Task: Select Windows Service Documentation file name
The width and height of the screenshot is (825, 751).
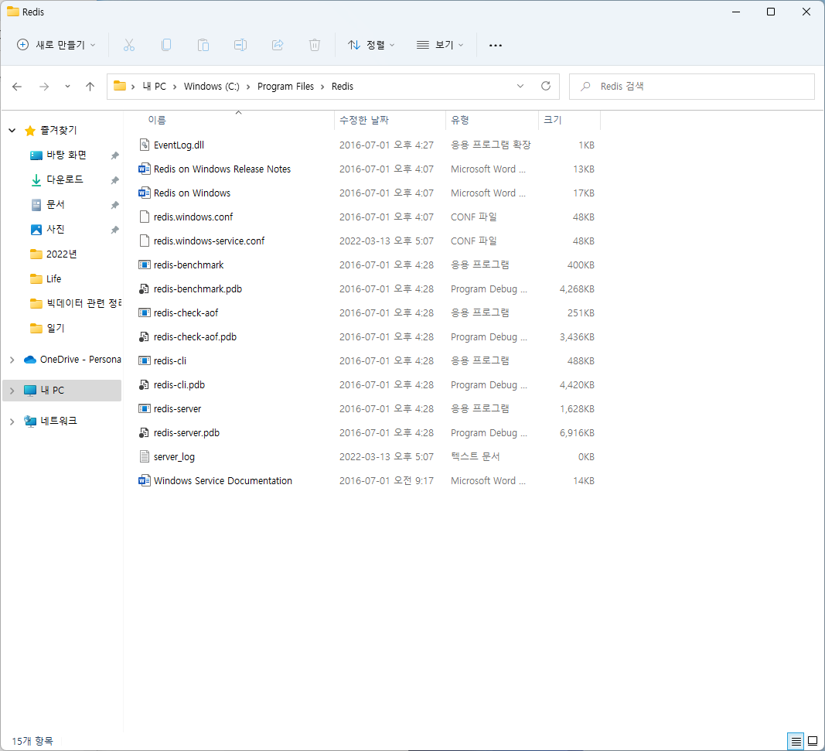Action: point(223,480)
